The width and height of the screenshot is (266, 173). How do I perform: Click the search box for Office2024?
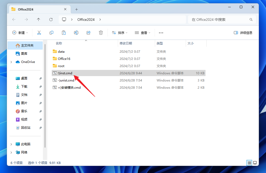(222, 20)
